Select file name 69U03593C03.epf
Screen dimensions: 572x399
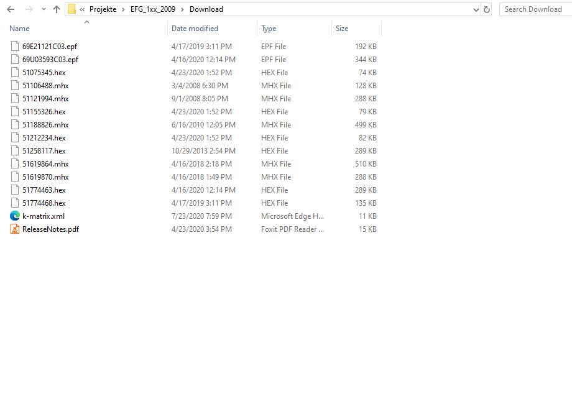click(x=50, y=60)
